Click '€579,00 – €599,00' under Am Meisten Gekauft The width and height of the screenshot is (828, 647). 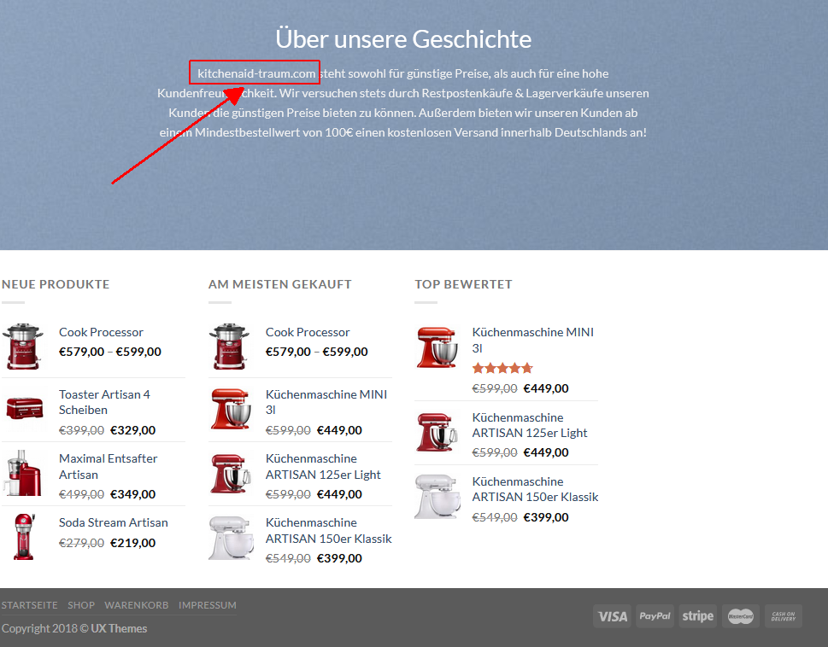[316, 352]
